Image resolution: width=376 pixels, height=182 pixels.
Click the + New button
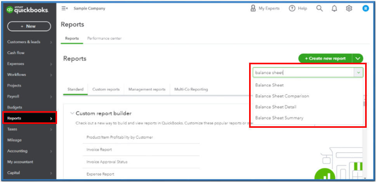(29, 26)
